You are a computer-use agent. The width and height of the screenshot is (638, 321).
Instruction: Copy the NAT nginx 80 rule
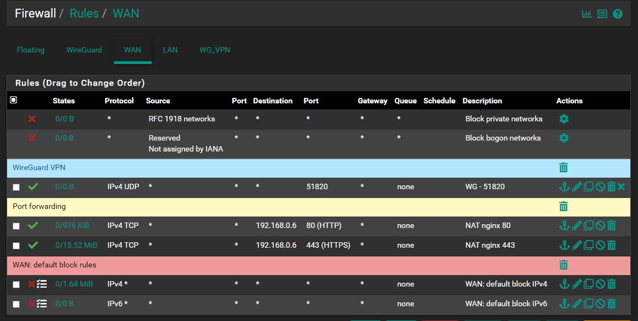(x=589, y=226)
